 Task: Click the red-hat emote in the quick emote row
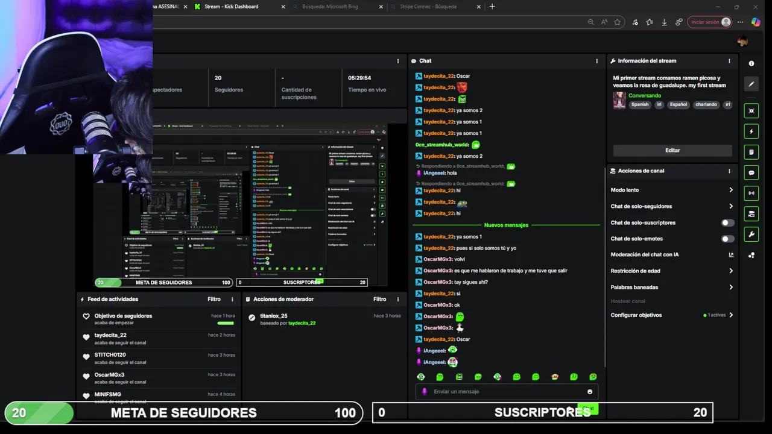pyautogui.click(x=555, y=377)
